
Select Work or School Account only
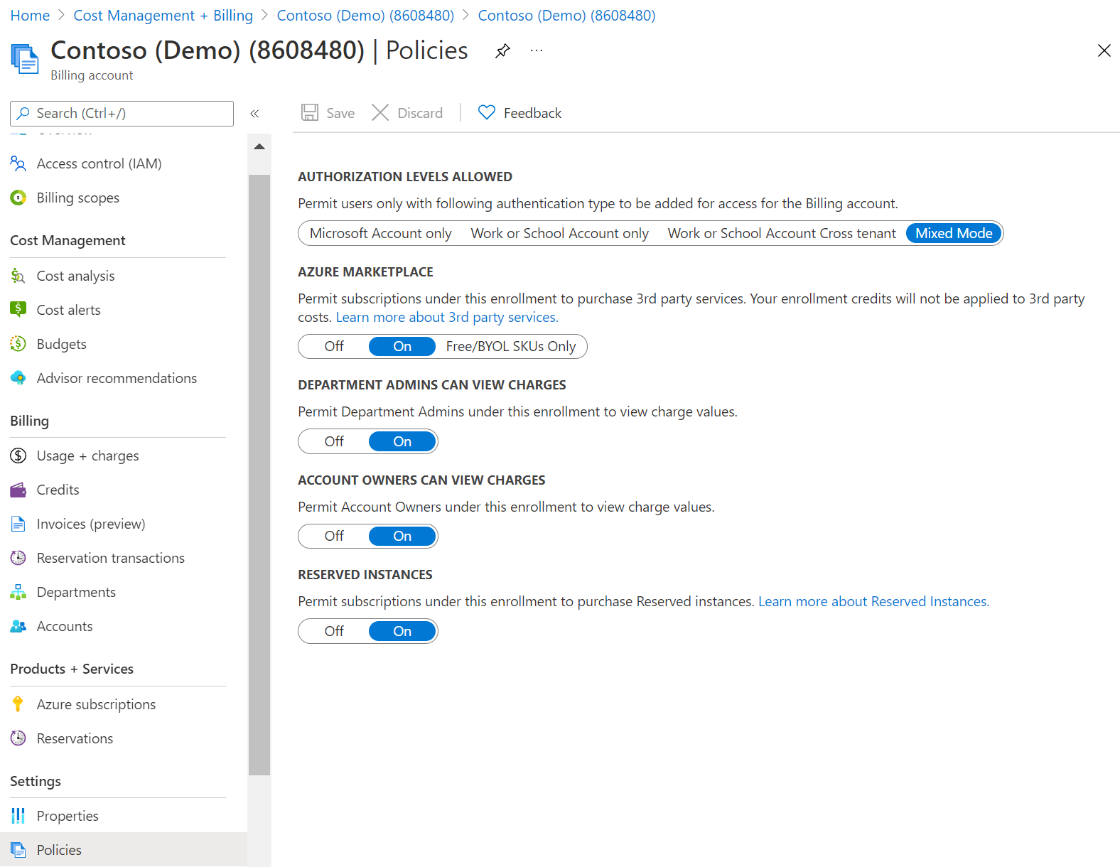[560, 233]
